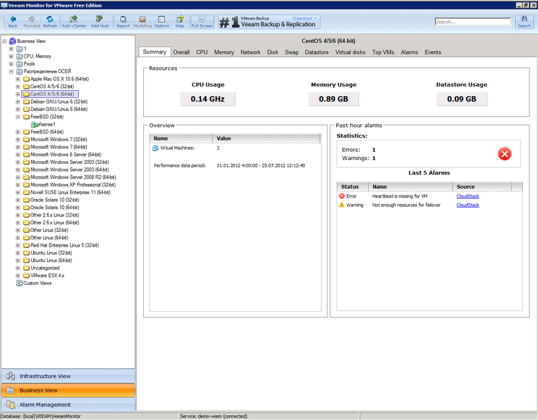The image size is (538, 420).
Task: Open the Virtual disks tab
Action: click(x=350, y=52)
